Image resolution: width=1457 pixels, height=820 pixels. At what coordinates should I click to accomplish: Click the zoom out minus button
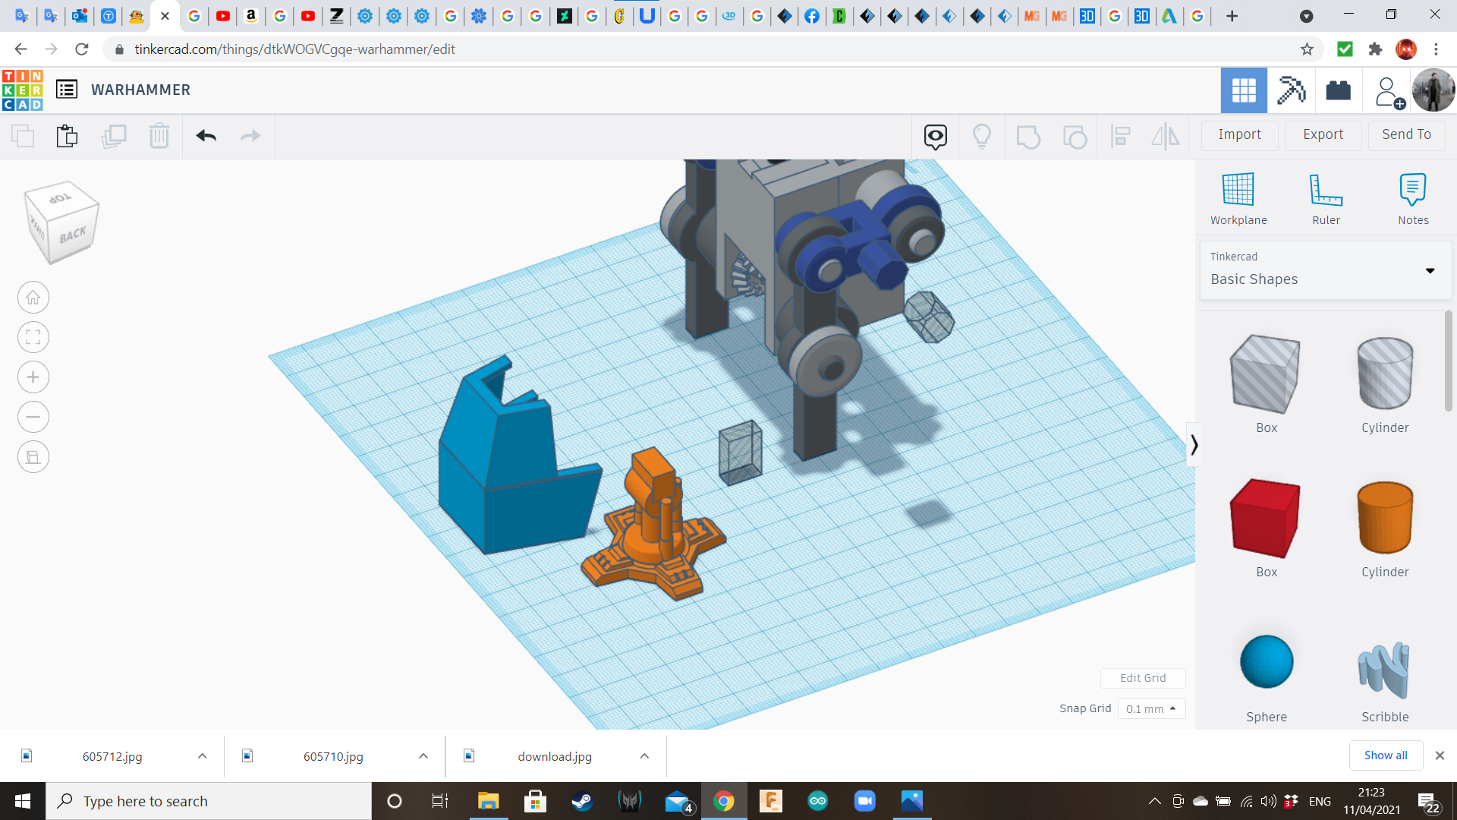point(33,417)
